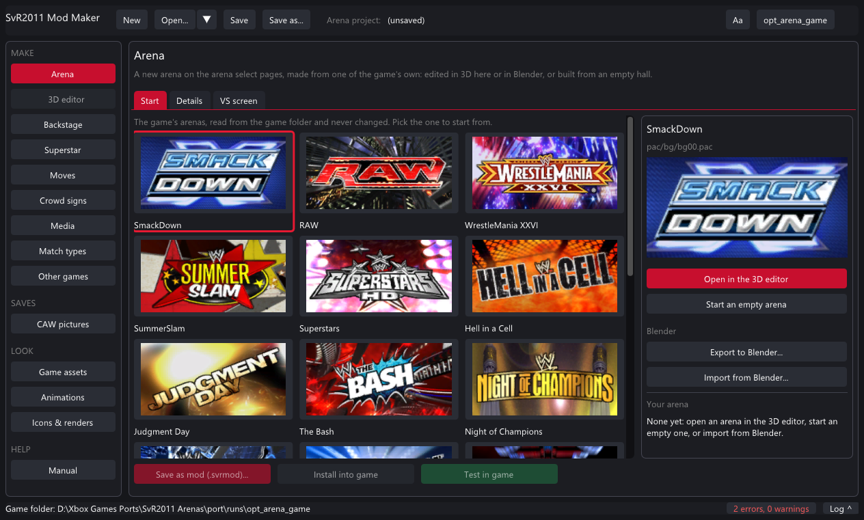864x520 pixels.
Task: Click Start an empty arena
Action: [746, 304]
